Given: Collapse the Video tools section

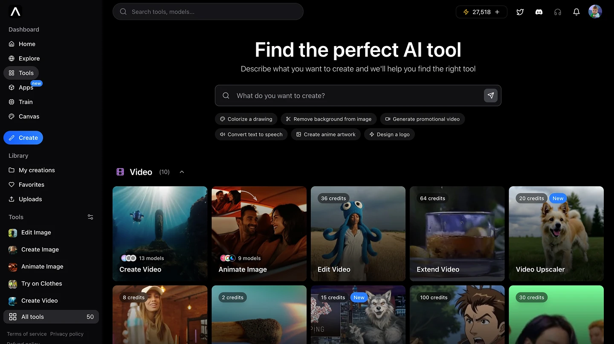Looking at the screenshot, I should point(182,172).
